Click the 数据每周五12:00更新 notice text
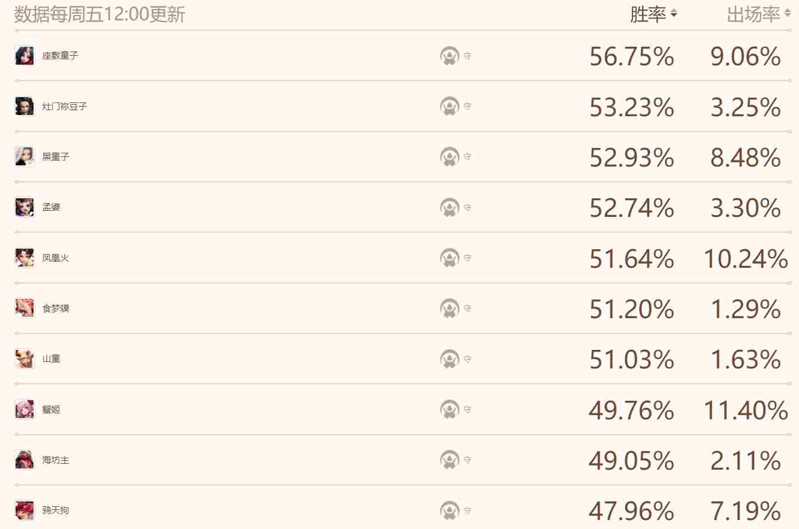Image resolution: width=799 pixels, height=529 pixels. [x=99, y=14]
